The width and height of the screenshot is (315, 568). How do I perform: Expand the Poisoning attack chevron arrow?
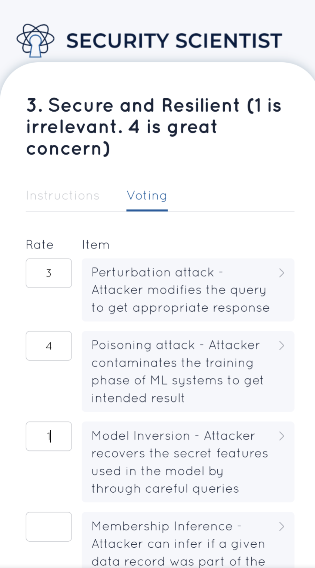click(x=282, y=346)
